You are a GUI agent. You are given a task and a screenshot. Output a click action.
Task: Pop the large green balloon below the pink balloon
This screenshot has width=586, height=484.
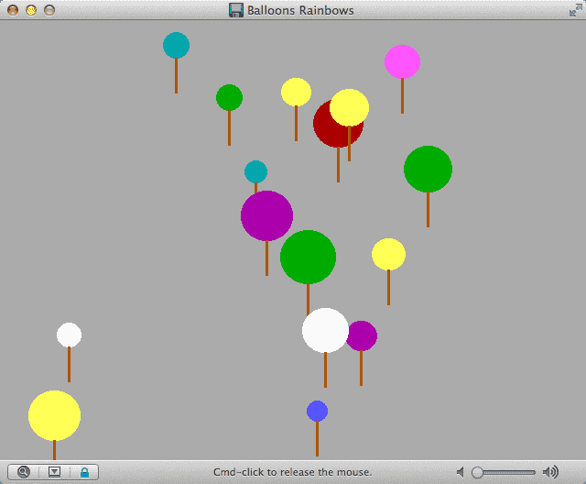coord(428,169)
